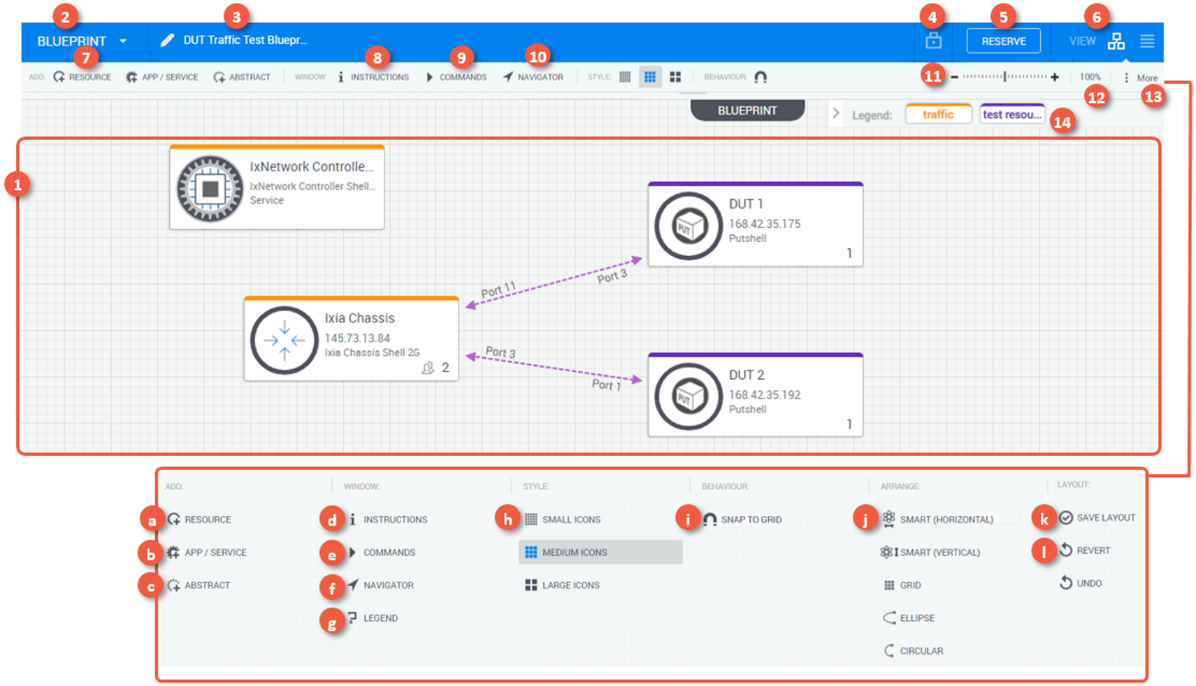1196x686 pixels.
Task: Select Save Layout in the Layout menu
Action: click(1105, 518)
